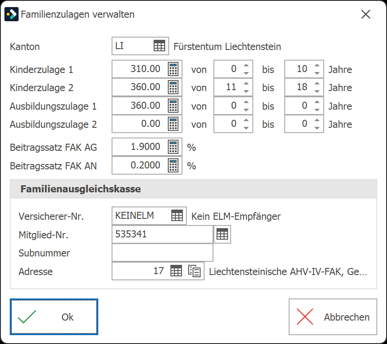Increase Kinderzulage 1 'bis' age

coord(317,65)
